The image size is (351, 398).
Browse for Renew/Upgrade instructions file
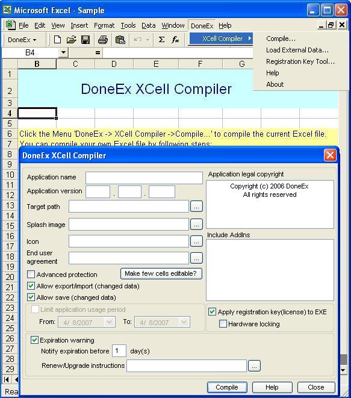pos(254,365)
